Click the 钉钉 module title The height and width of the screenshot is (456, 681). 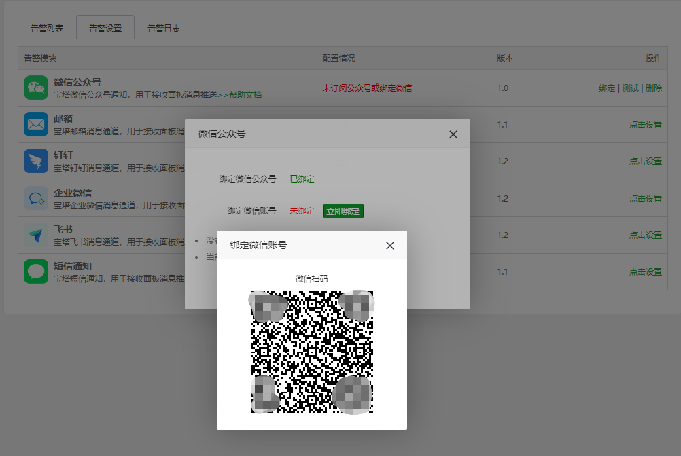click(63, 155)
